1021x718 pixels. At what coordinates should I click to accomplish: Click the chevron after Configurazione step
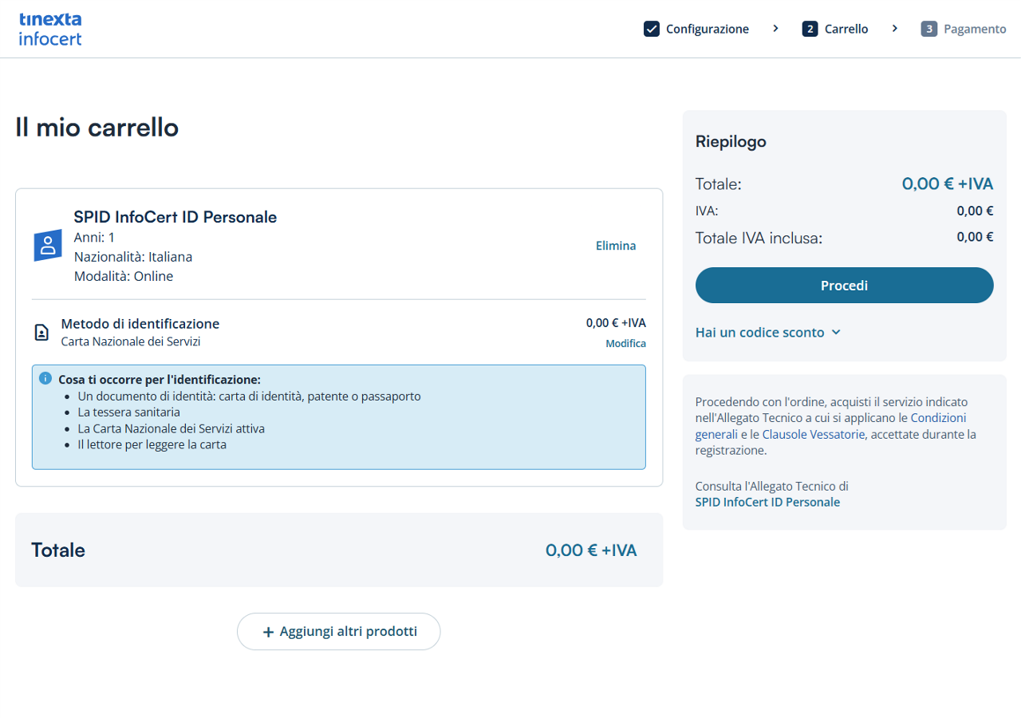coord(775,29)
